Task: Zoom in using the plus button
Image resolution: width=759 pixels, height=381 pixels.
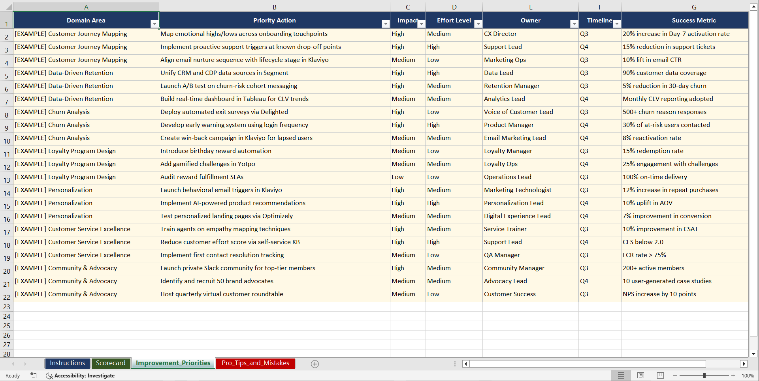Action: pyautogui.click(x=733, y=375)
